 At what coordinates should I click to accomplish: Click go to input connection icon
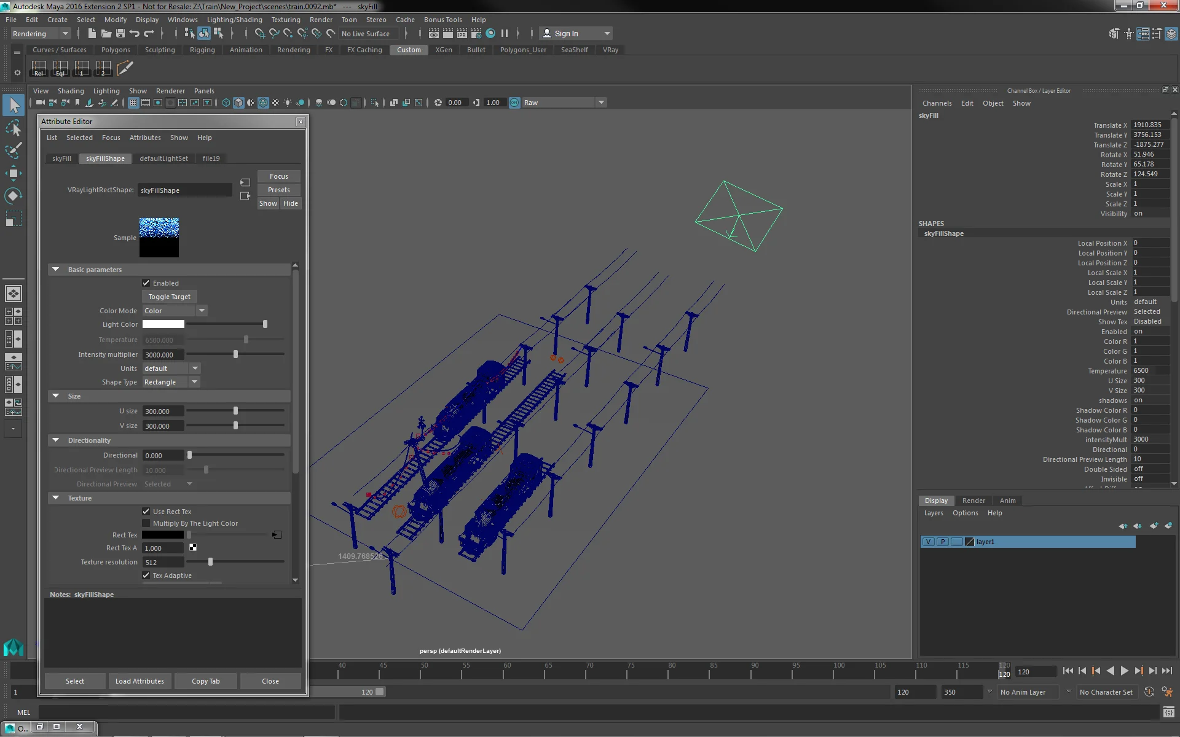click(x=245, y=182)
